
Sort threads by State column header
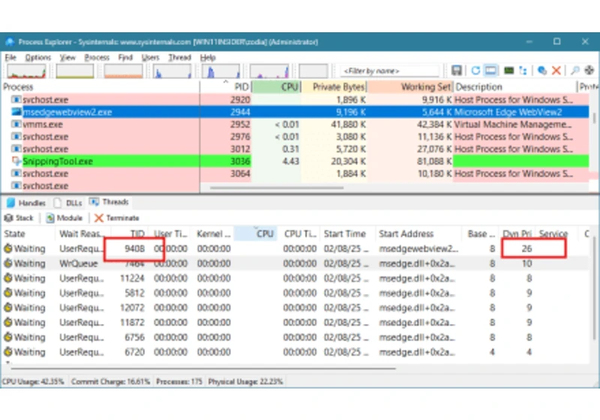pyautogui.click(x=28, y=234)
